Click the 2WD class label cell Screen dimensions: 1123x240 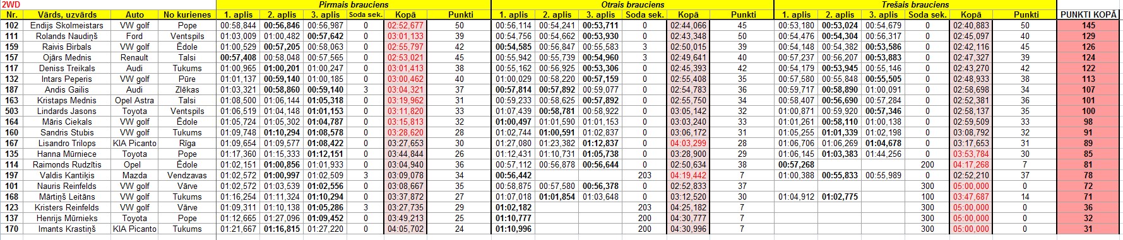(x=11, y=4)
